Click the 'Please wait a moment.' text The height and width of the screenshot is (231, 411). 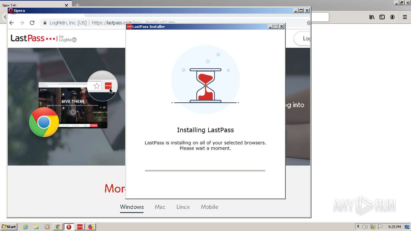point(205,148)
